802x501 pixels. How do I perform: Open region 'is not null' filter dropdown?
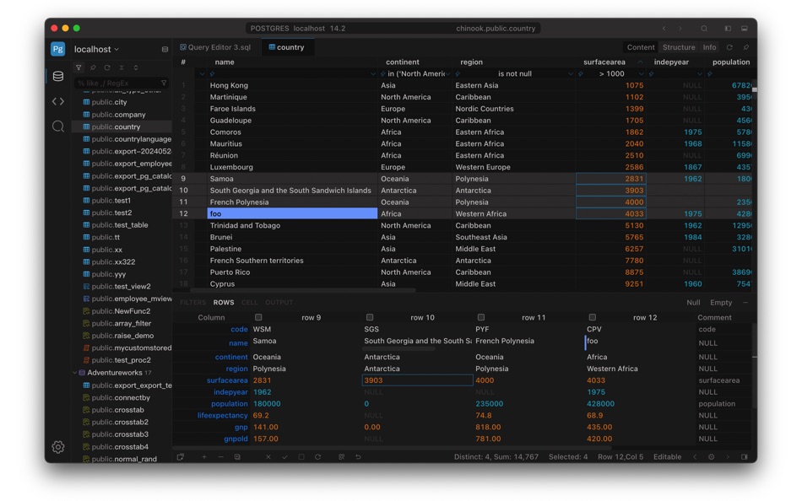571,73
